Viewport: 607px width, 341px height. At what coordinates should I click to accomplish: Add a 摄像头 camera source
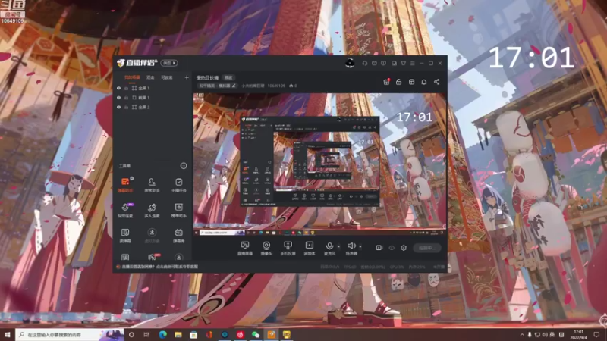(266, 249)
